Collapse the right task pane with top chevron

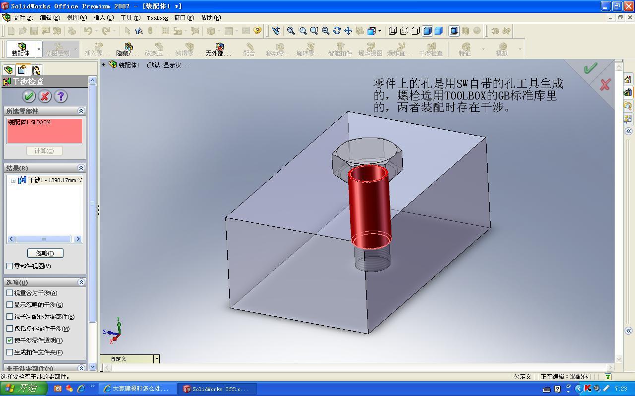point(629,131)
